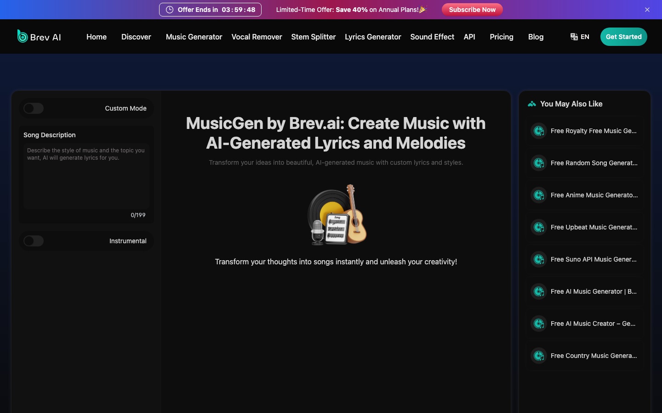Click the Free Country Music Generator icon
Viewport: 662px width, 413px height.
pyautogui.click(x=539, y=356)
